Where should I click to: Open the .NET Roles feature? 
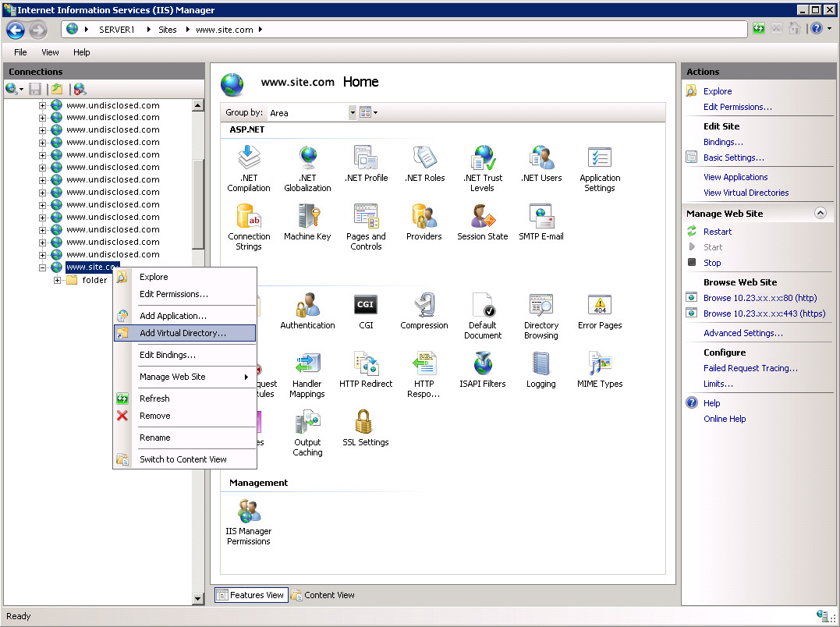[424, 163]
